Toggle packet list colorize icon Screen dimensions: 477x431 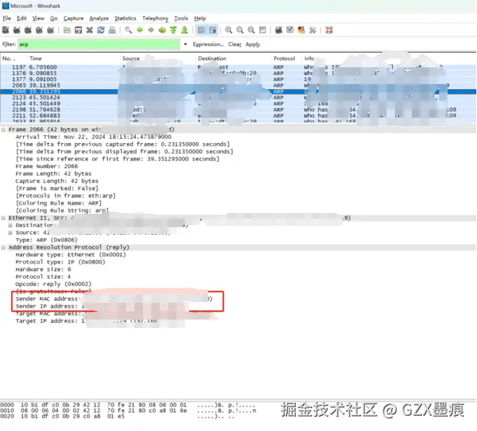point(201,30)
